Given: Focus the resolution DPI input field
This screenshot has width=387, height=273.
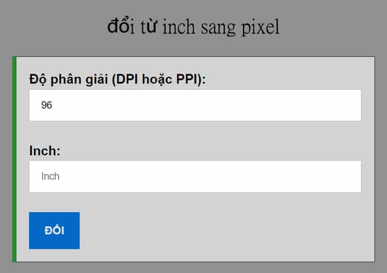Looking at the screenshot, I should tap(195, 105).
